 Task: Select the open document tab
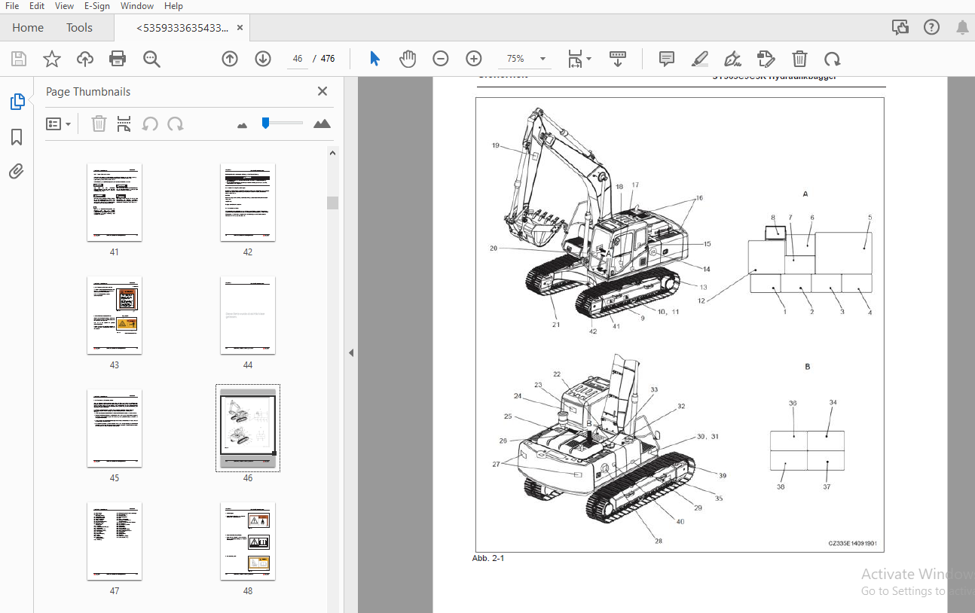point(182,28)
